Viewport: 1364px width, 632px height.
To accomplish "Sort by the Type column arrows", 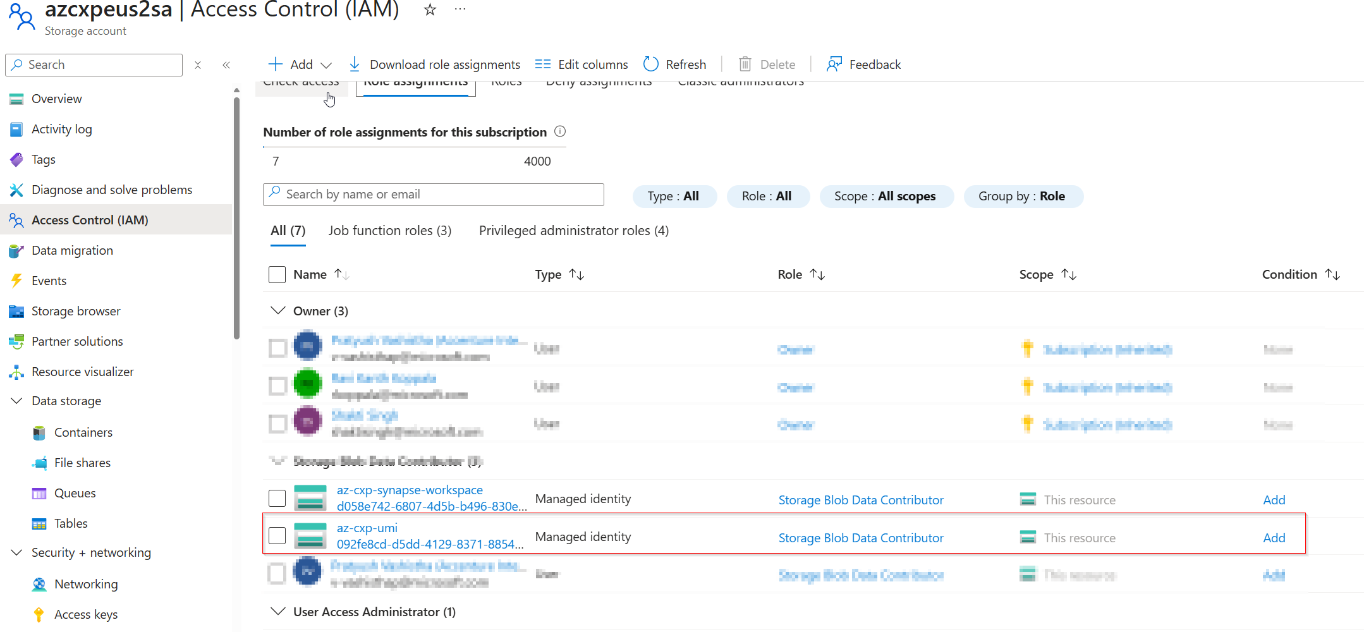I will [576, 274].
